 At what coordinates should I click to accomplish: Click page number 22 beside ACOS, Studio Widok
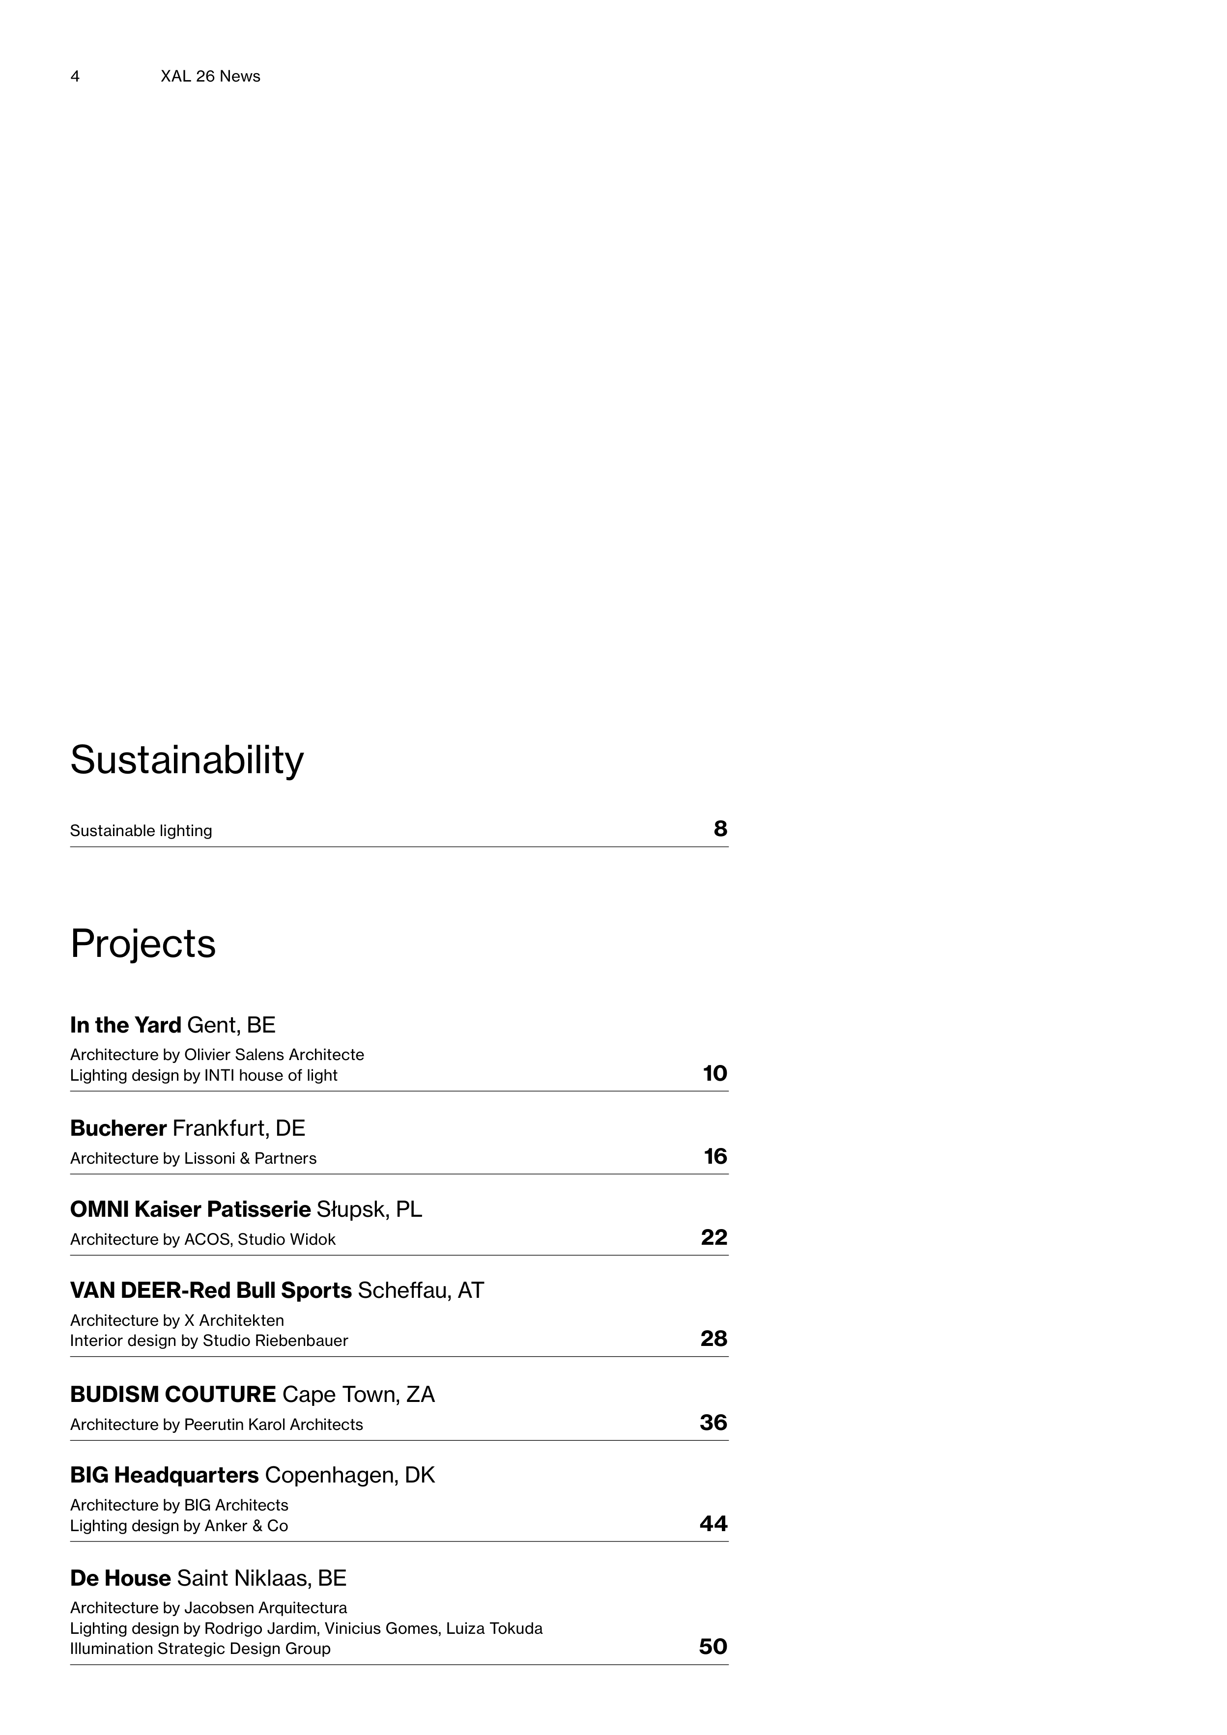click(713, 1237)
